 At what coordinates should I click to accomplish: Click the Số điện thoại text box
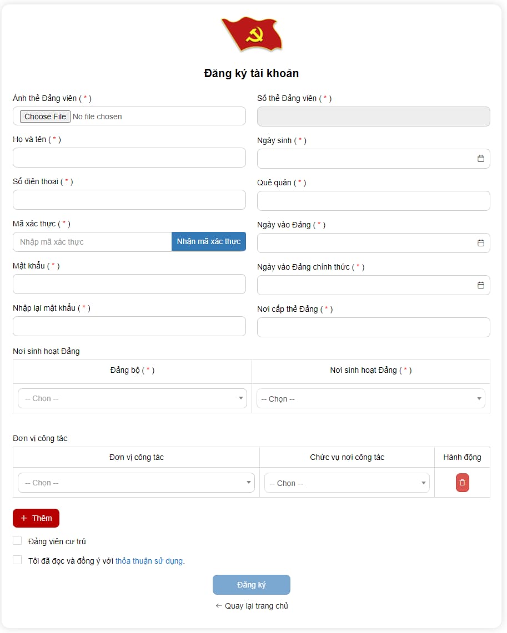tap(129, 200)
